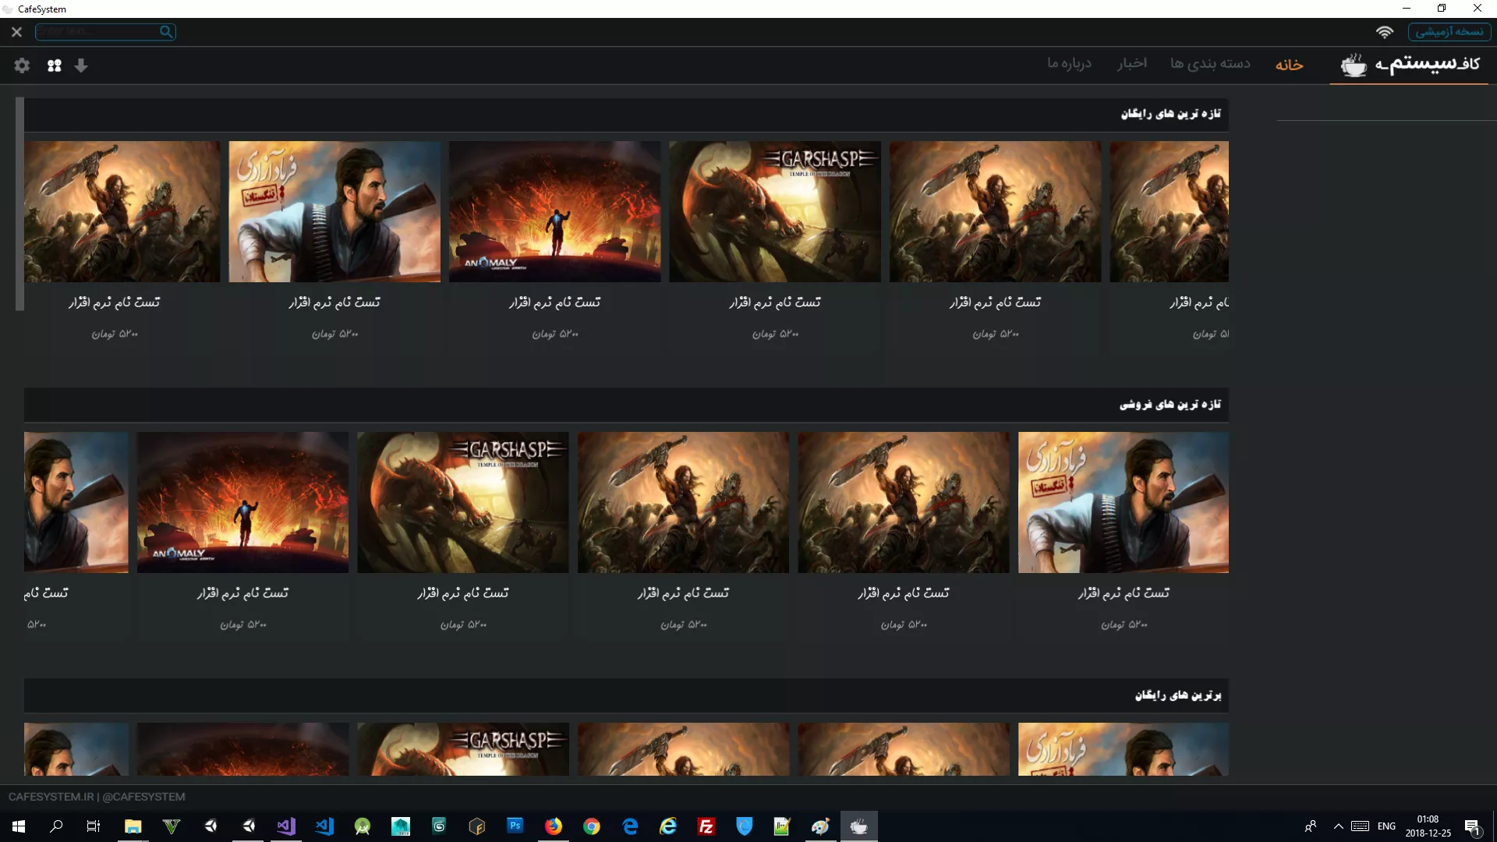Open Windows taskbar search
Screen dimensions: 1497x842
tap(56, 826)
